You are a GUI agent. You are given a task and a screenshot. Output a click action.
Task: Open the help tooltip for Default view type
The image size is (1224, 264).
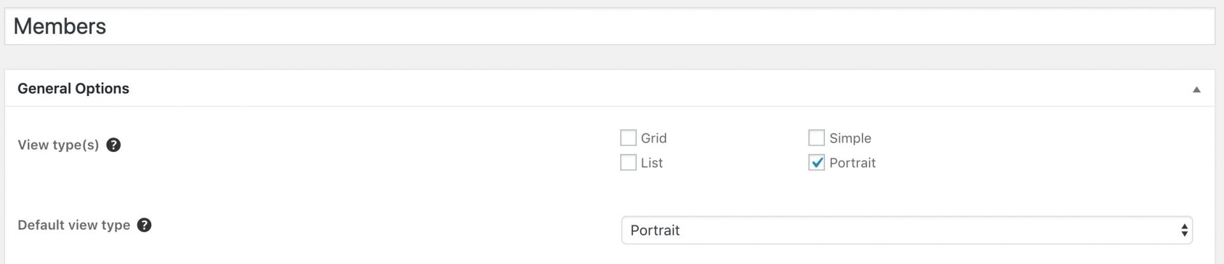[145, 225]
